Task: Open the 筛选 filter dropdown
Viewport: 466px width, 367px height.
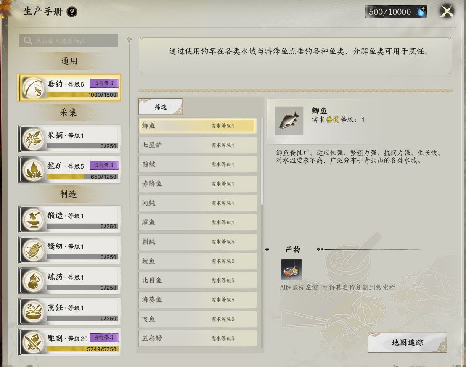Action: pos(161,107)
